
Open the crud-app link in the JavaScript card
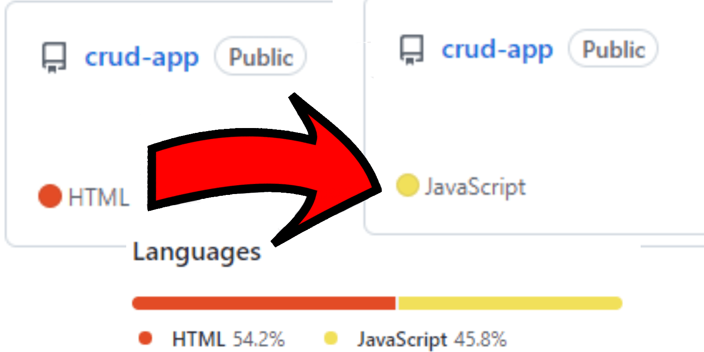tap(497, 50)
